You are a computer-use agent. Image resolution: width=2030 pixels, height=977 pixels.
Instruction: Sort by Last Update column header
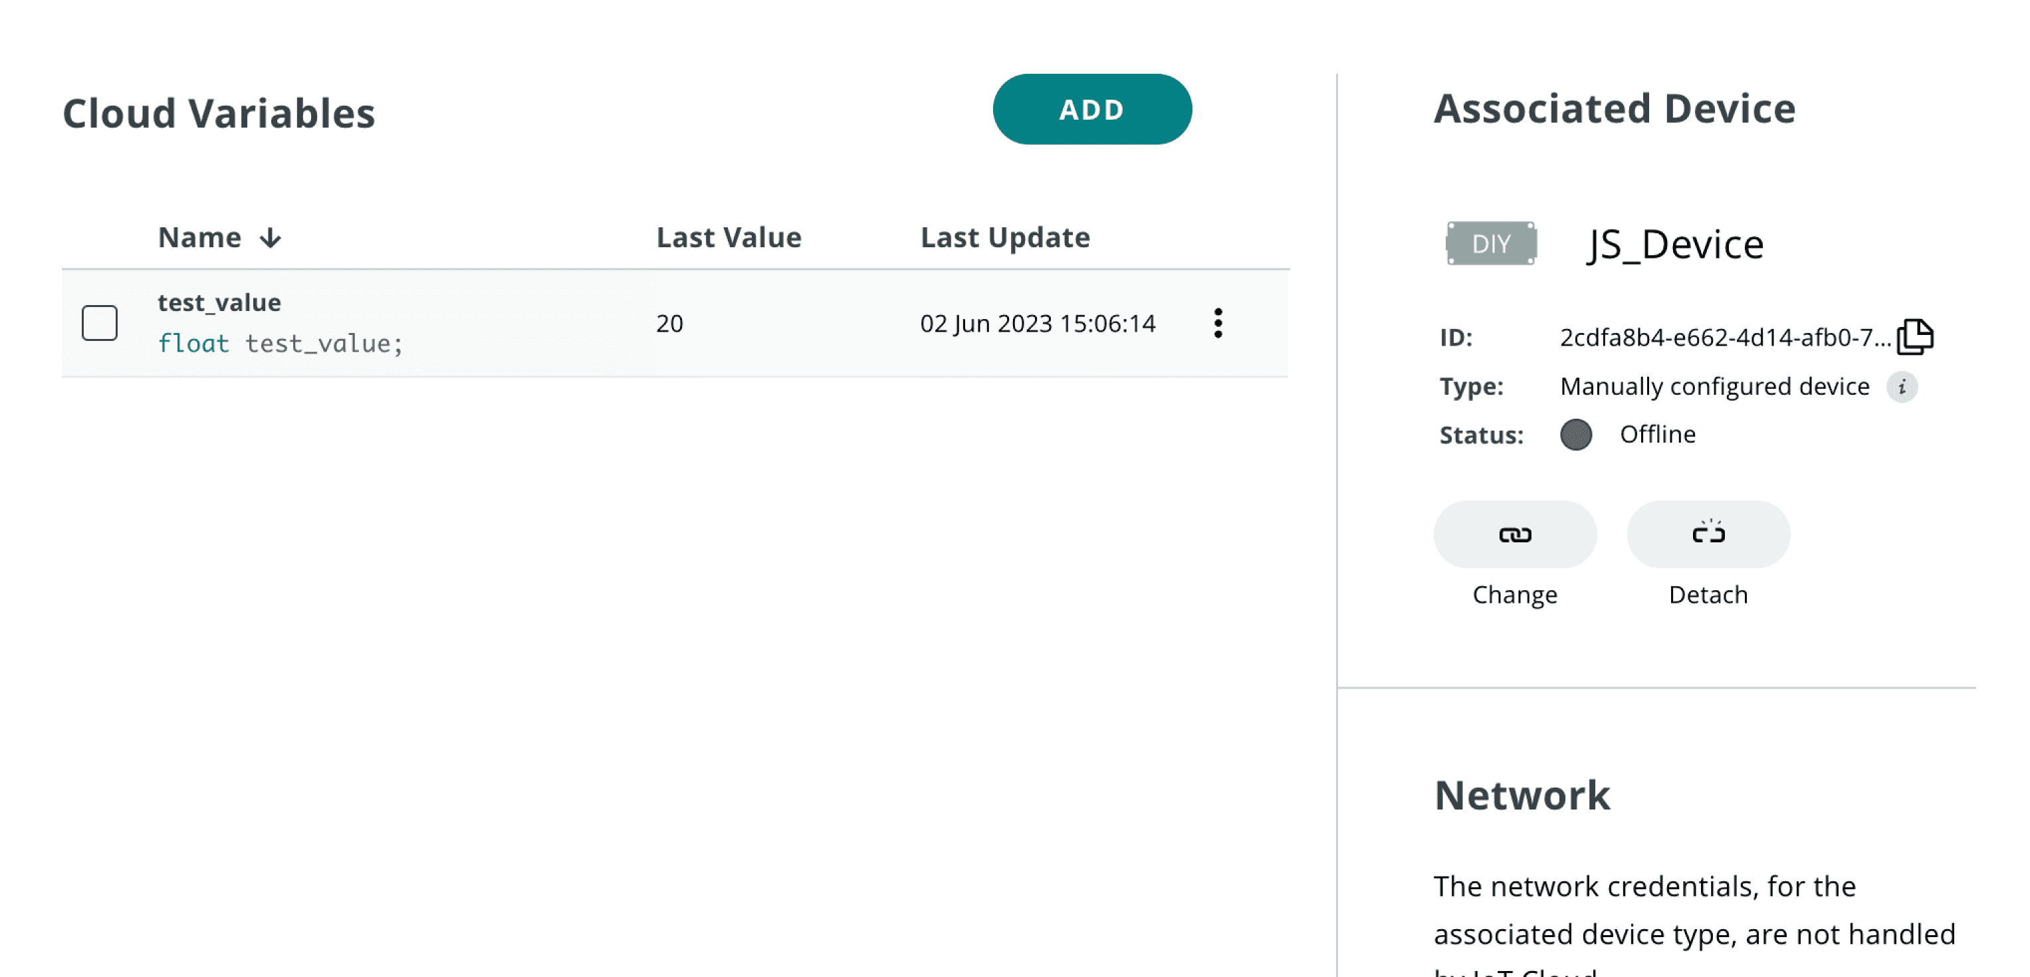1005,237
